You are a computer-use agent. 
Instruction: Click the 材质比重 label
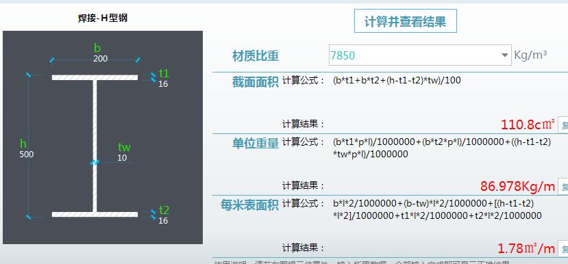point(256,56)
